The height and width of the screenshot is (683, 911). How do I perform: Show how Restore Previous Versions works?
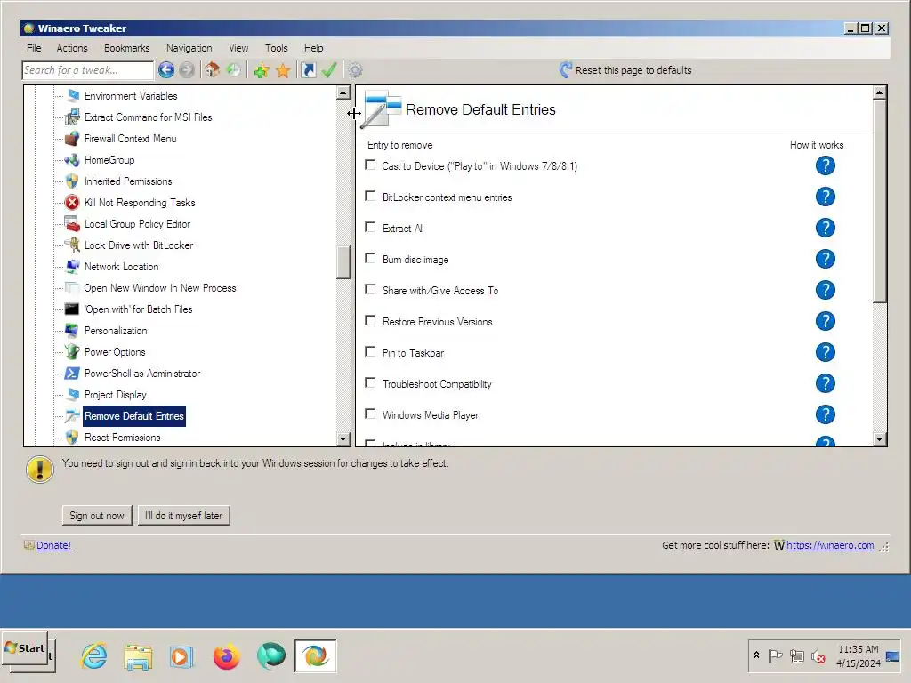[x=825, y=321]
